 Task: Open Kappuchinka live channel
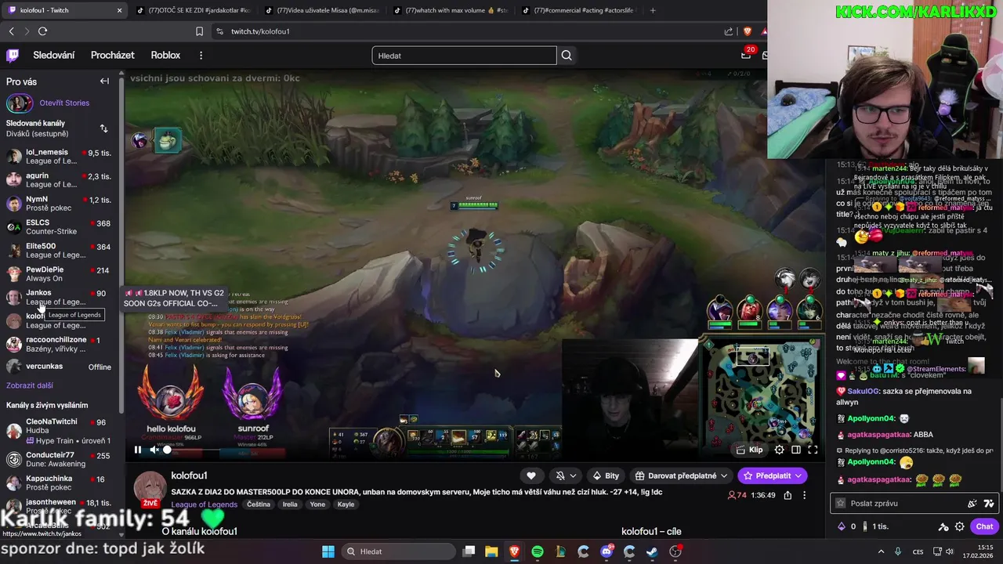click(60, 483)
